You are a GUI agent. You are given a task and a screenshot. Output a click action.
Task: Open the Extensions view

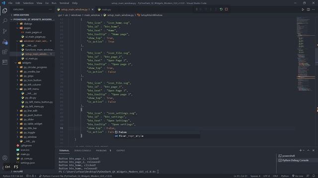(x=4, y=51)
